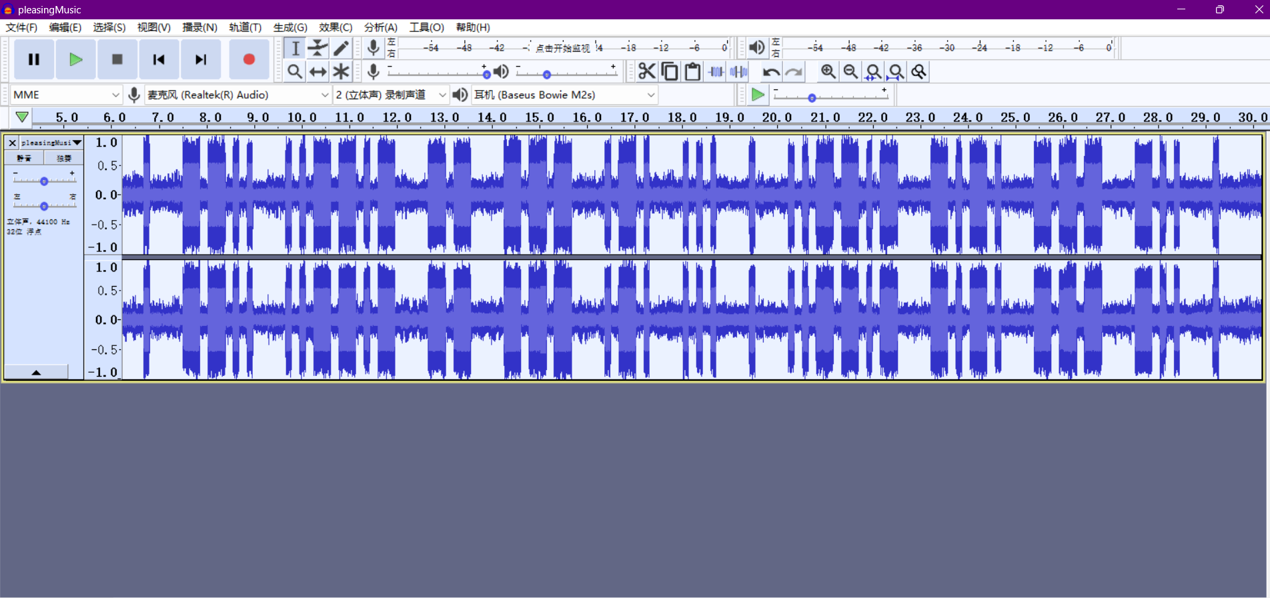Click the Undo arrow
This screenshot has height=598, width=1270.
[771, 71]
